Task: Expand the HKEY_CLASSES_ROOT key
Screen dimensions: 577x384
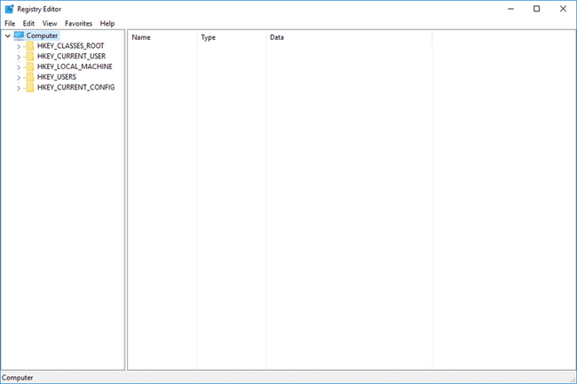Action: coord(19,46)
